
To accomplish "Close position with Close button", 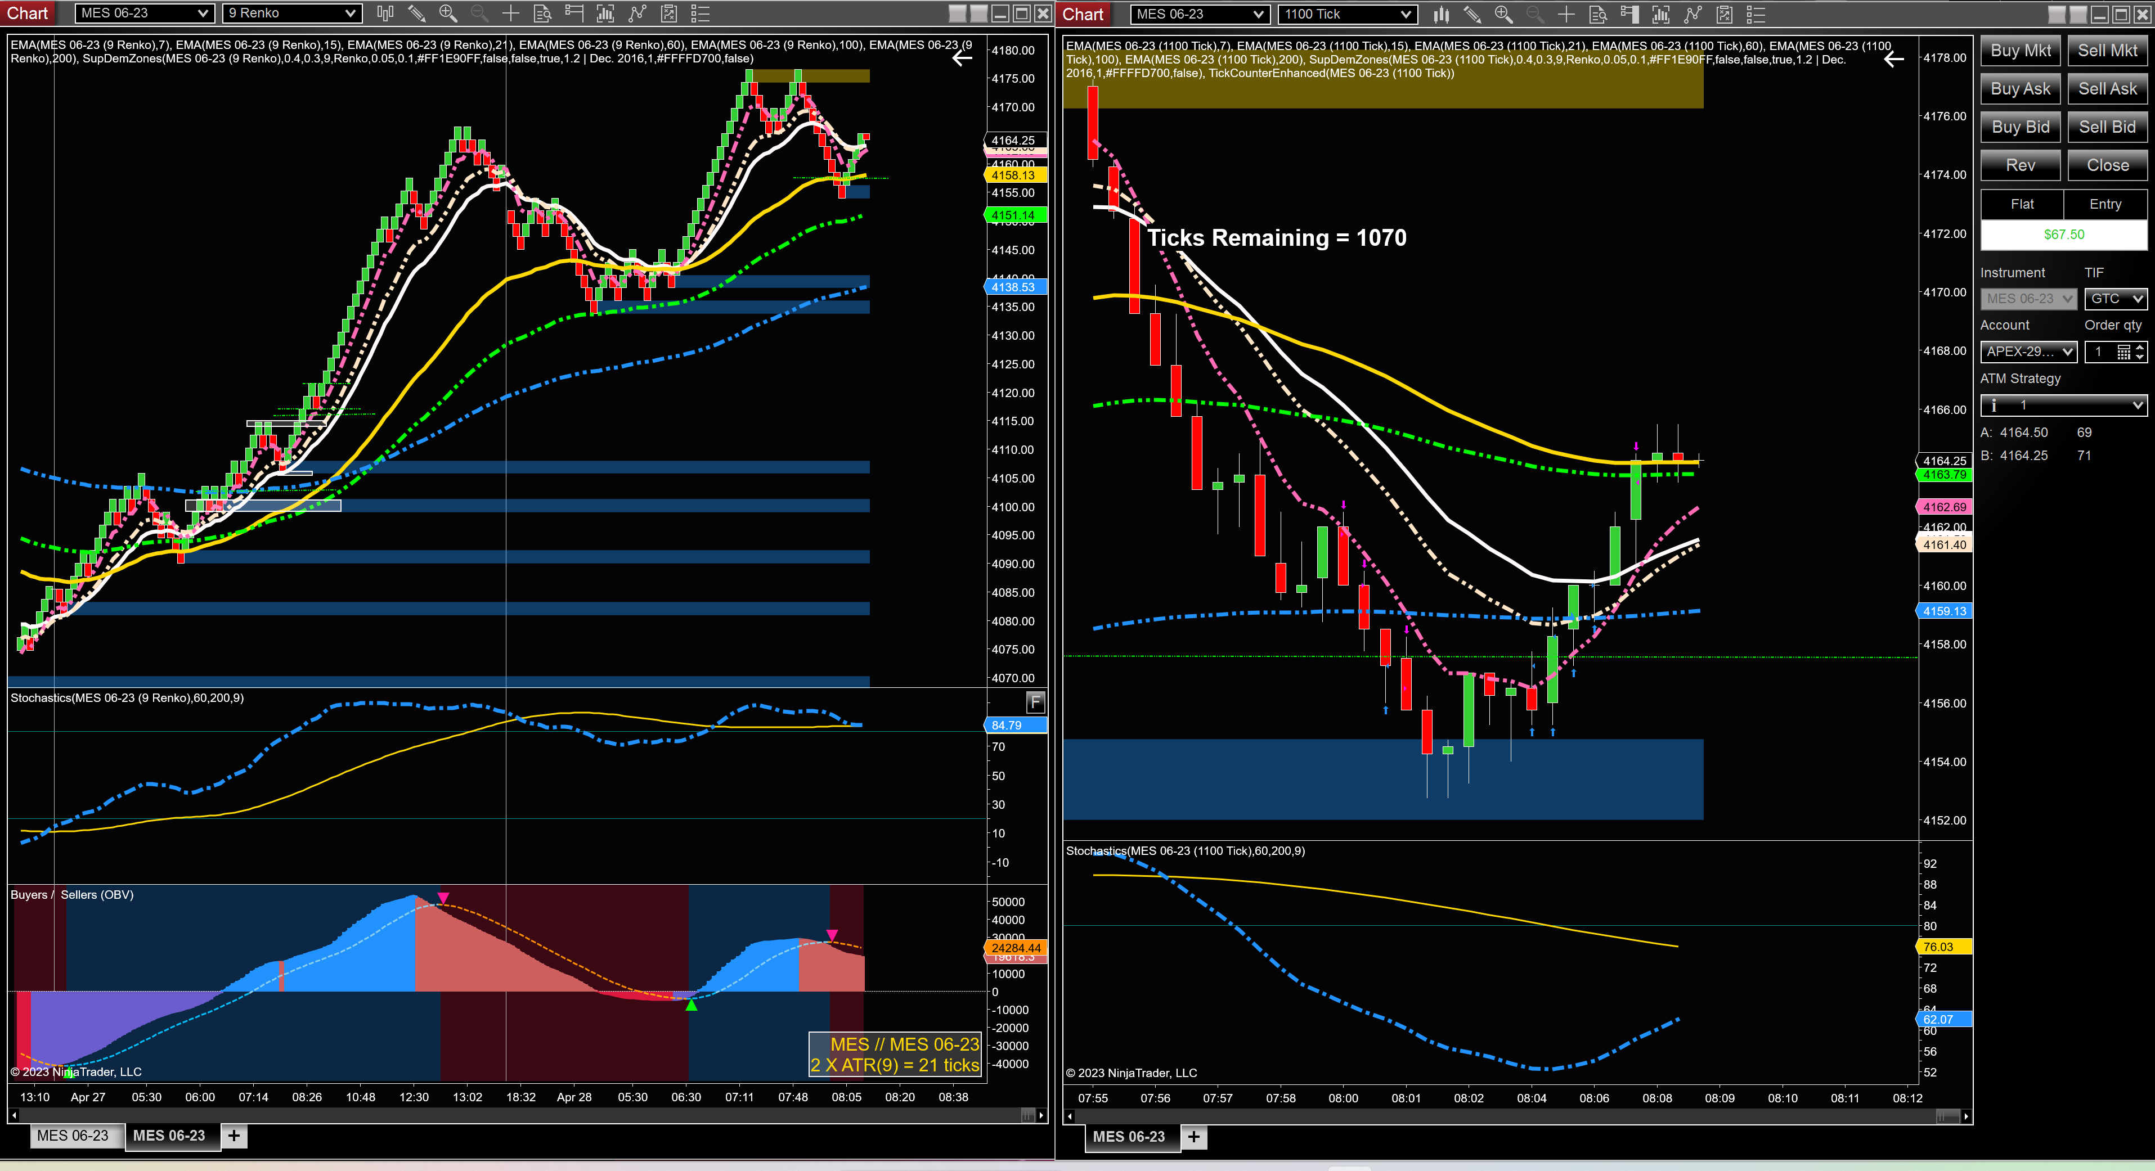I will coord(2108,165).
